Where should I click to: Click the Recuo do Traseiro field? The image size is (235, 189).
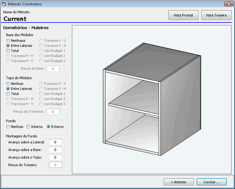coord(55,165)
